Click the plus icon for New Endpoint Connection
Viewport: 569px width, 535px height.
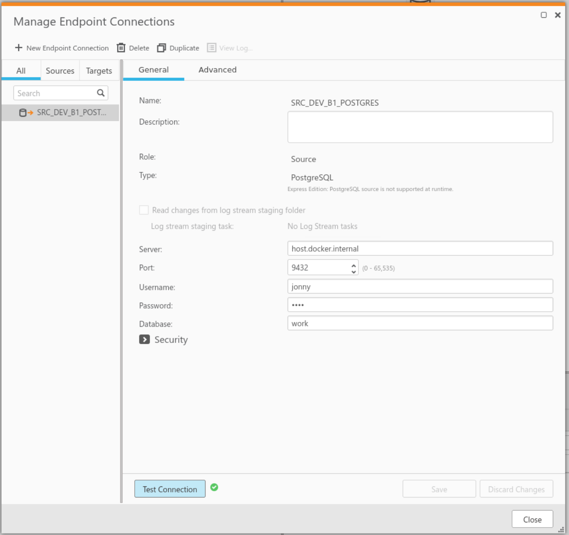tap(19, 48)
